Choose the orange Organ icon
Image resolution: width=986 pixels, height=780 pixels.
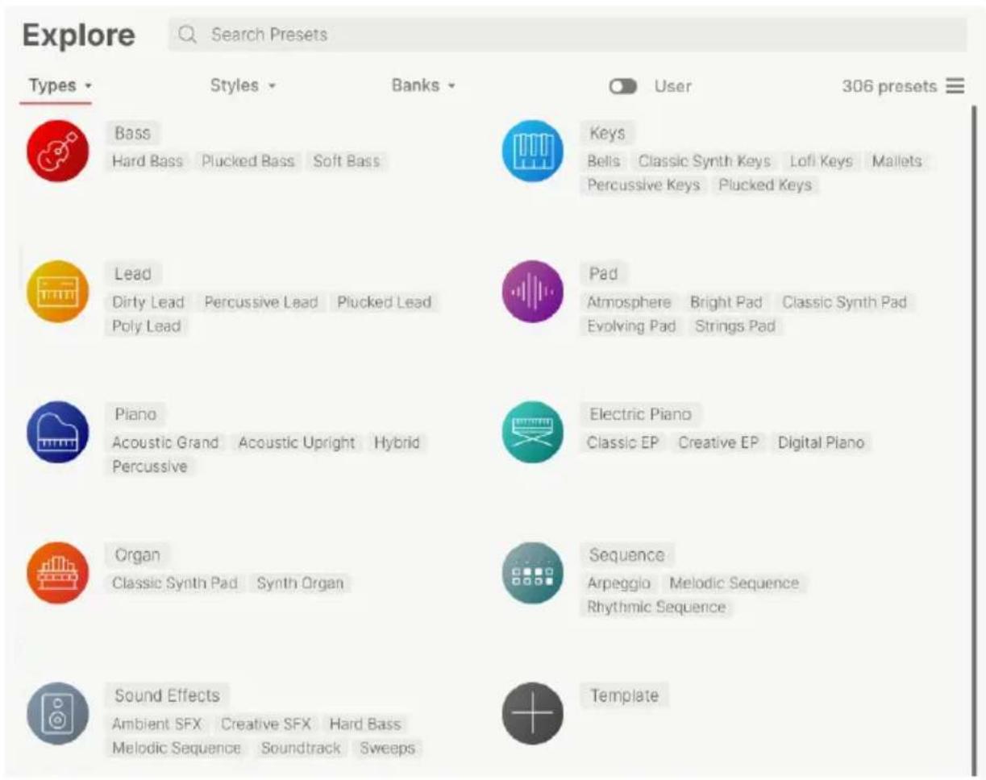coord(56,573)
